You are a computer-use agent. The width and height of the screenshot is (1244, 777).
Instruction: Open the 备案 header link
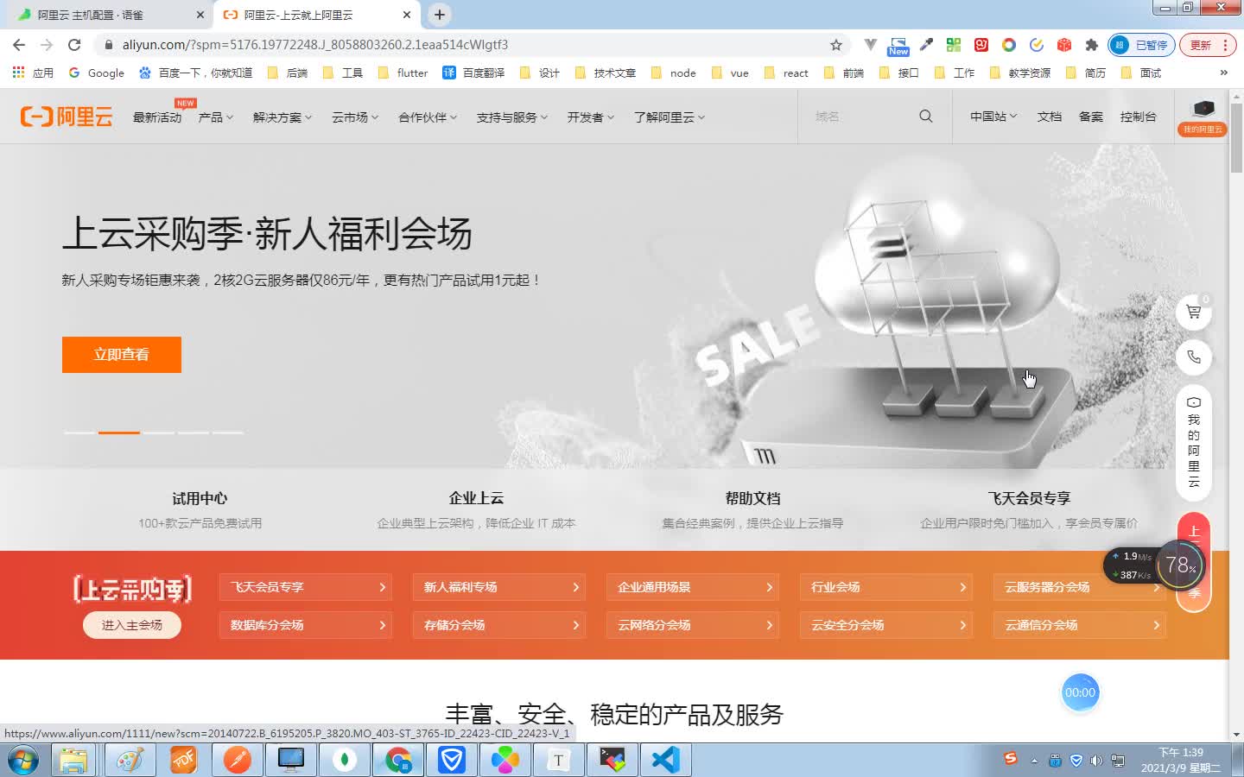(x=1091, y=117)
